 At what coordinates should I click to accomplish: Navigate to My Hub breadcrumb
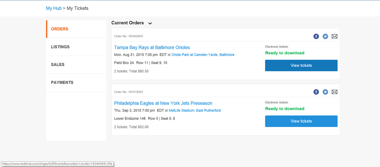point(53,8)
